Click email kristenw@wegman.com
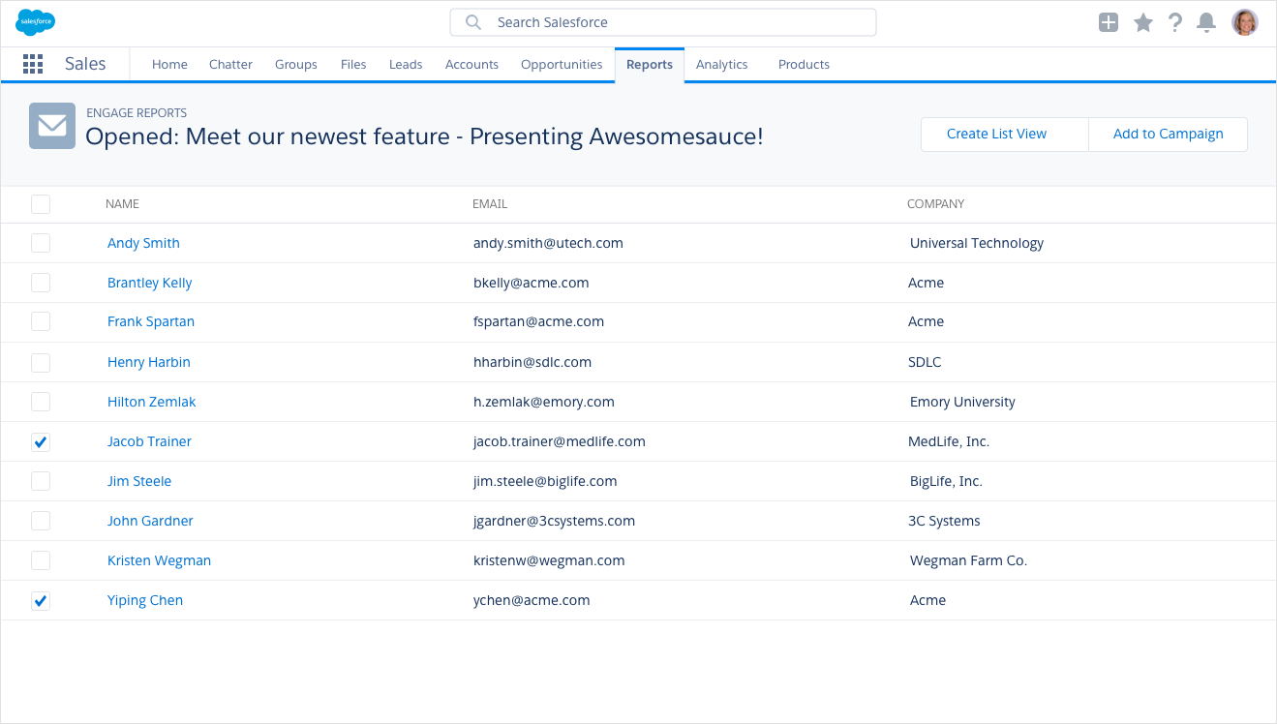 549,560
